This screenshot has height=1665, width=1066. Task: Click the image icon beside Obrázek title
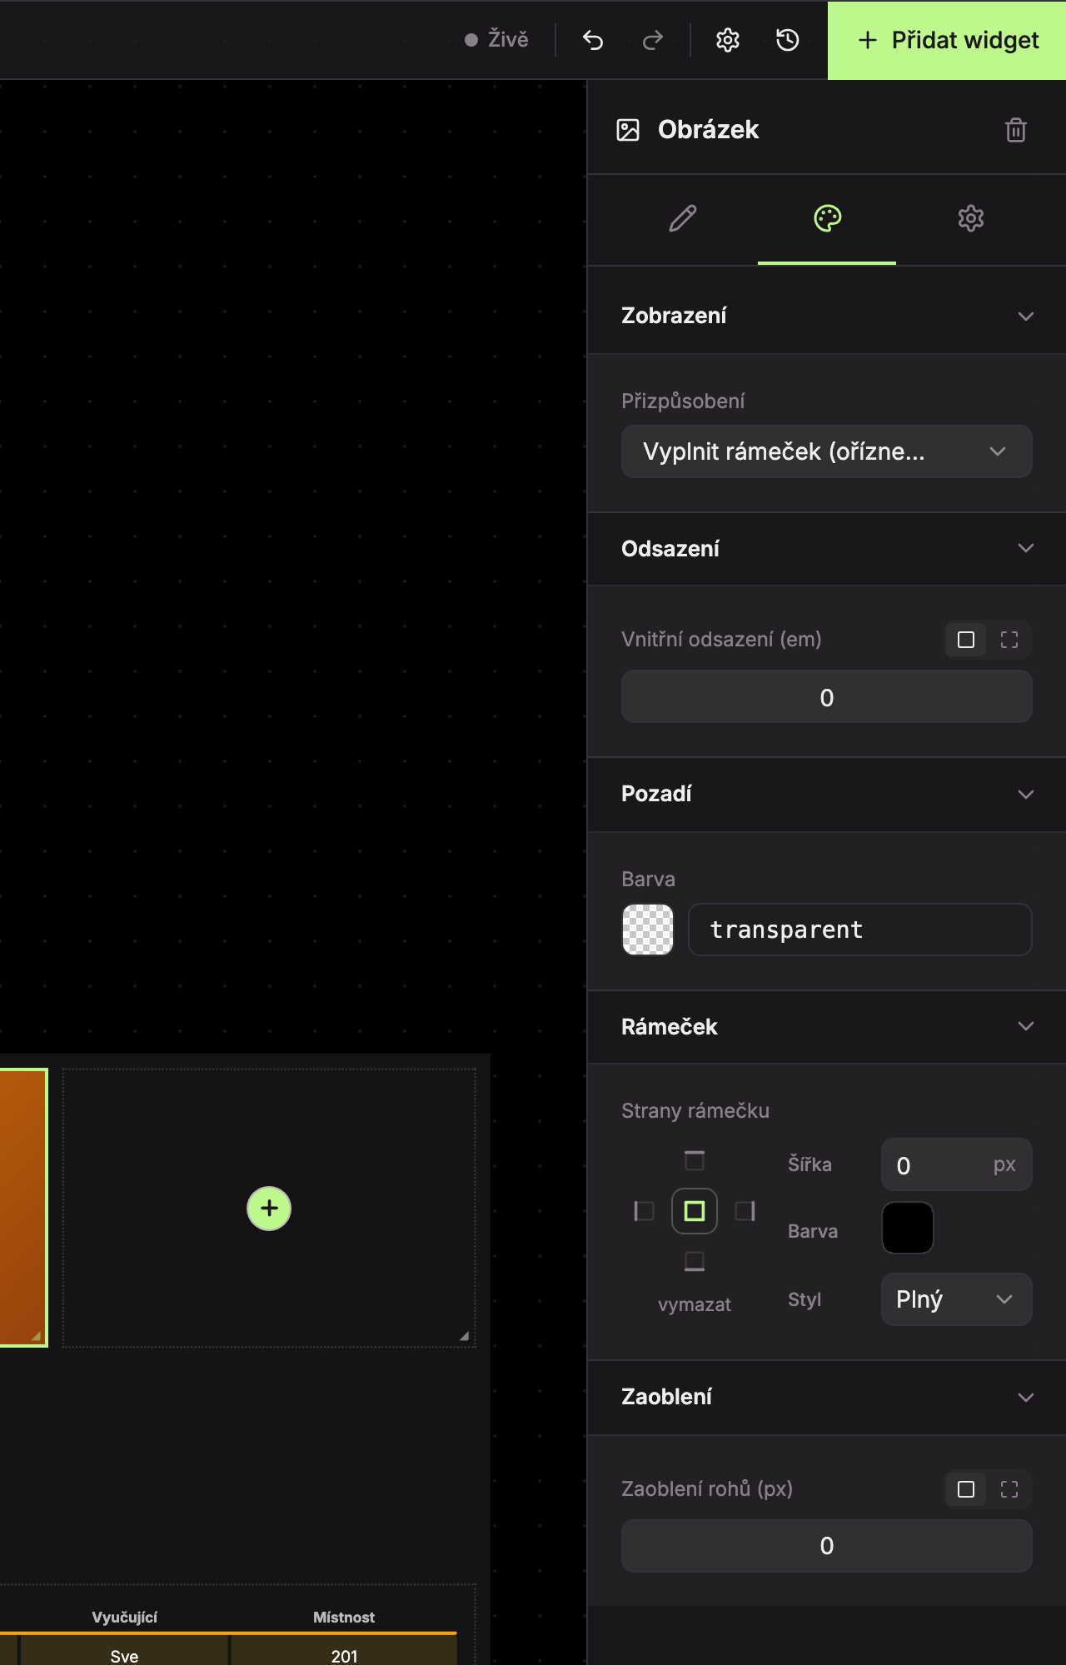628,130
